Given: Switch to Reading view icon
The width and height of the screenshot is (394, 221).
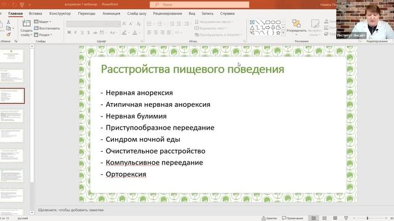Looking at the screenshot, I should point(335,219).
